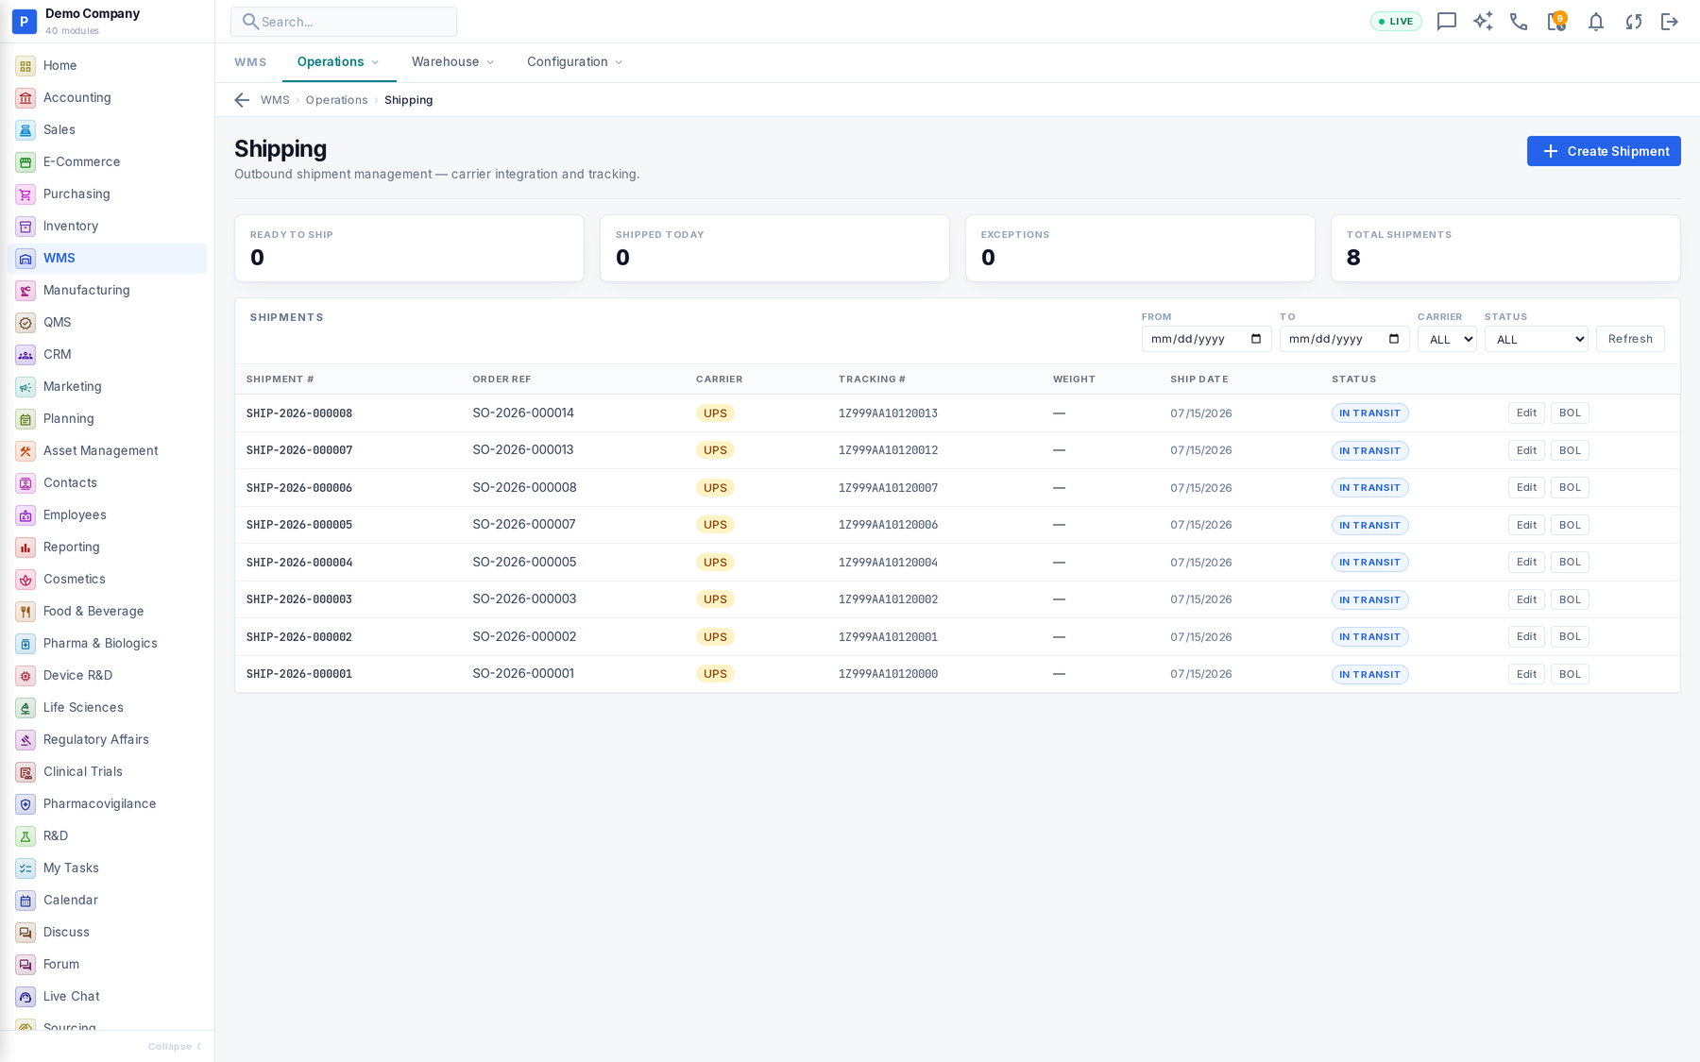Collapse the sidebar
1700x1062 pixels.
click(175, 1047)
